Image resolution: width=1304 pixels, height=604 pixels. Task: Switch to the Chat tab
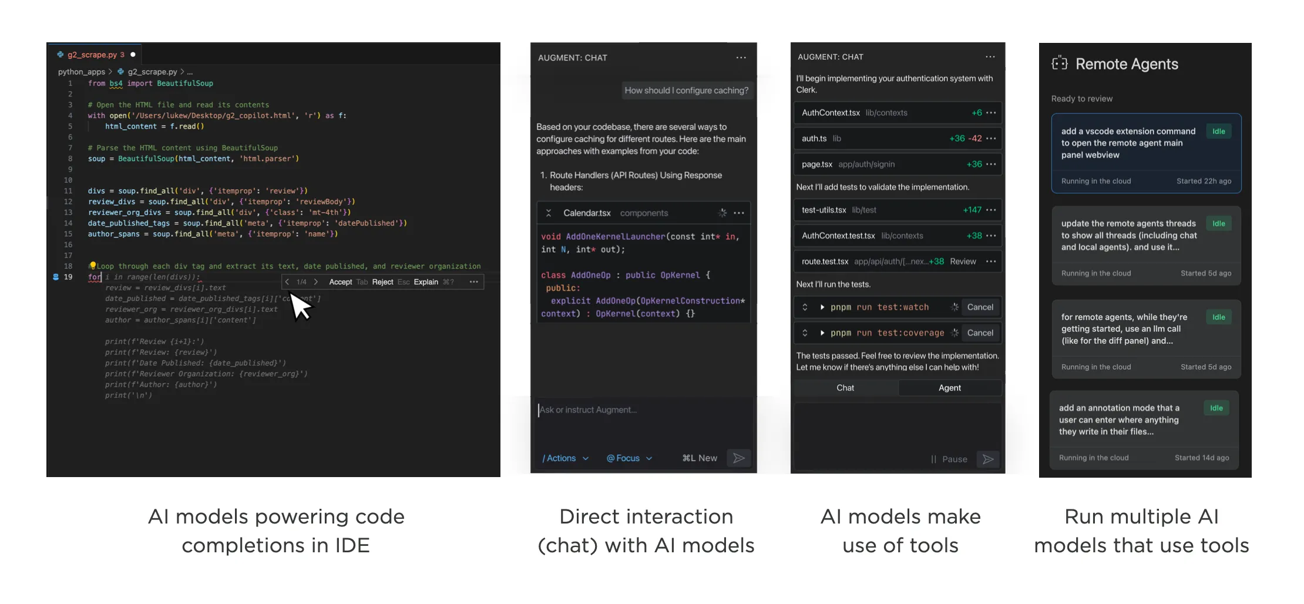pyautogui.click(x=845, y=387)
